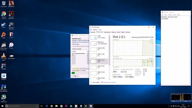Select Memory in the performance sidebar
The height and width of the screenshot is (108, 192).
coord(99,43)
